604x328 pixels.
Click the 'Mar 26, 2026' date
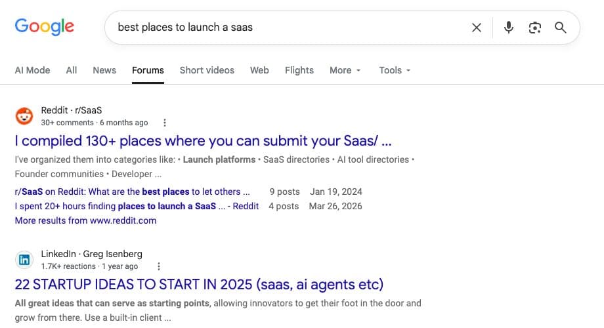pos(335,207)
